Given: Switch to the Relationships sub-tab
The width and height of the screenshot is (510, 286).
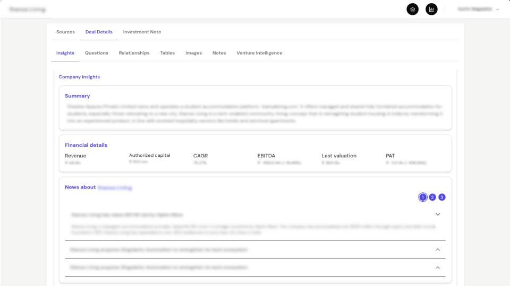Looking at the screenshot, I should coord(134,53).
